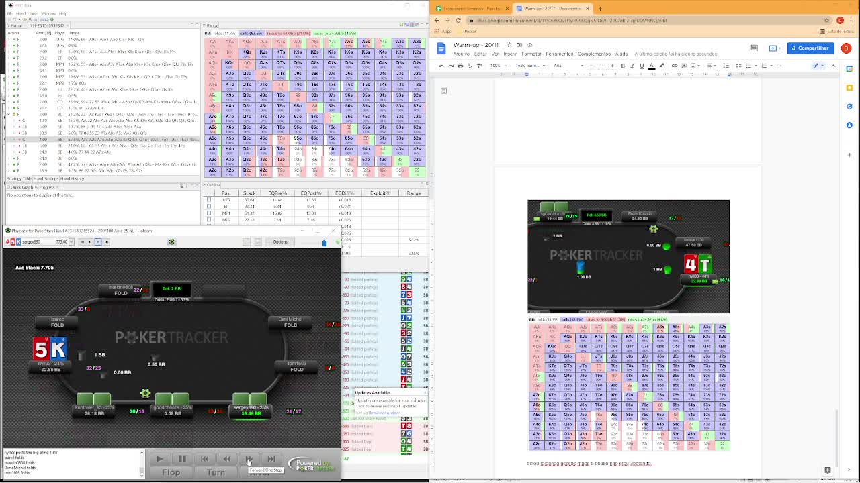Open the replayer Options button

point(280,241)
